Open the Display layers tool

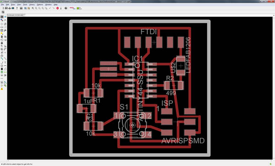pyautogui.click(x=2, y=20)
